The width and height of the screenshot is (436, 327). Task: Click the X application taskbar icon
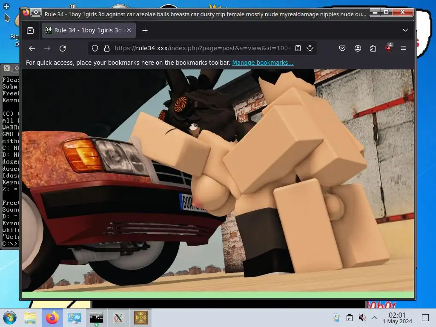pos(118,318)
